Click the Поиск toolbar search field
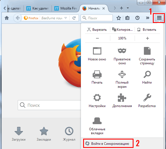Image resolution: width=166 pixels, height=149 pixels. coord(97,18)
